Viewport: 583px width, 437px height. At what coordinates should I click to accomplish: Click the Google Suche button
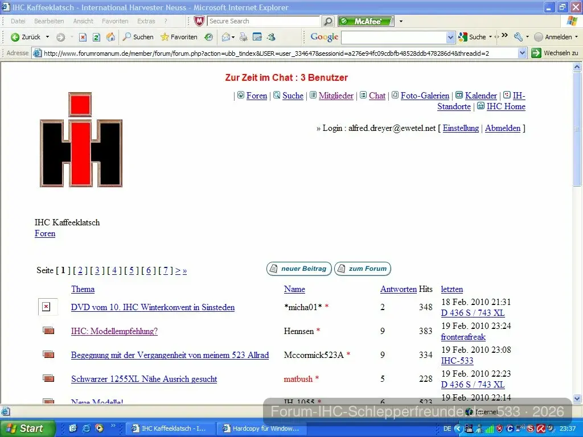tap(472, 37)
